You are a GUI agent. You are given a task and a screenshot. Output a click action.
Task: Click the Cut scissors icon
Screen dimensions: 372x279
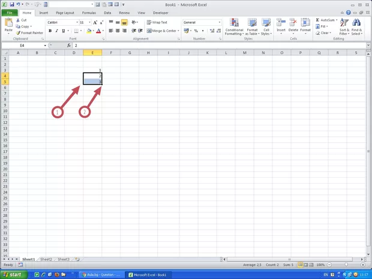(18, 20)
